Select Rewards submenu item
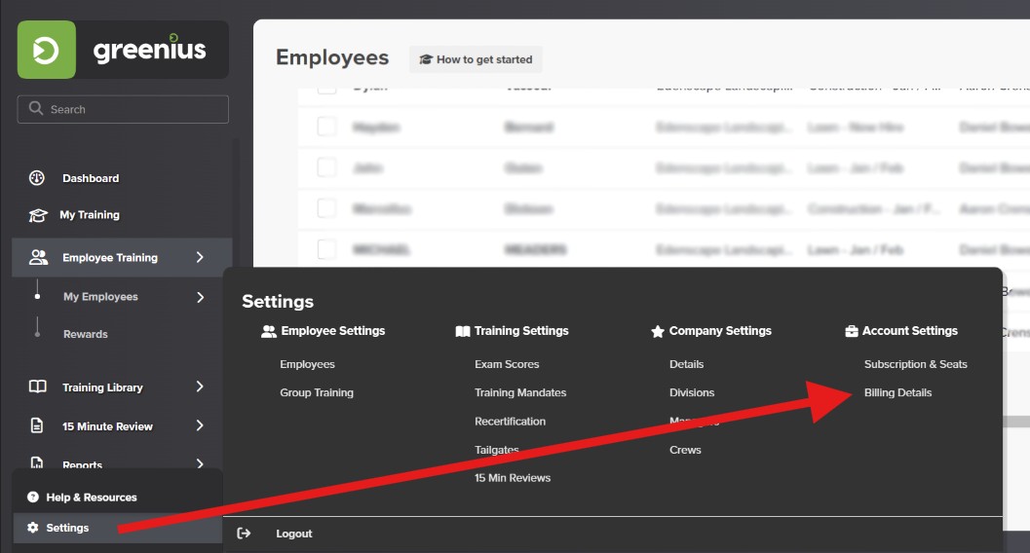This screenshot has width=1030, height=553. point(86,334)
